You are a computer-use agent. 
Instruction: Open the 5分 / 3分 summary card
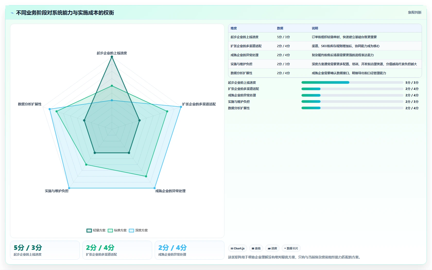45,250
